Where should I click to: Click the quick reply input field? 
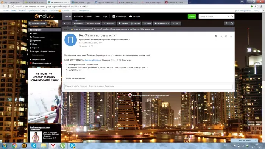pos(148,86)
